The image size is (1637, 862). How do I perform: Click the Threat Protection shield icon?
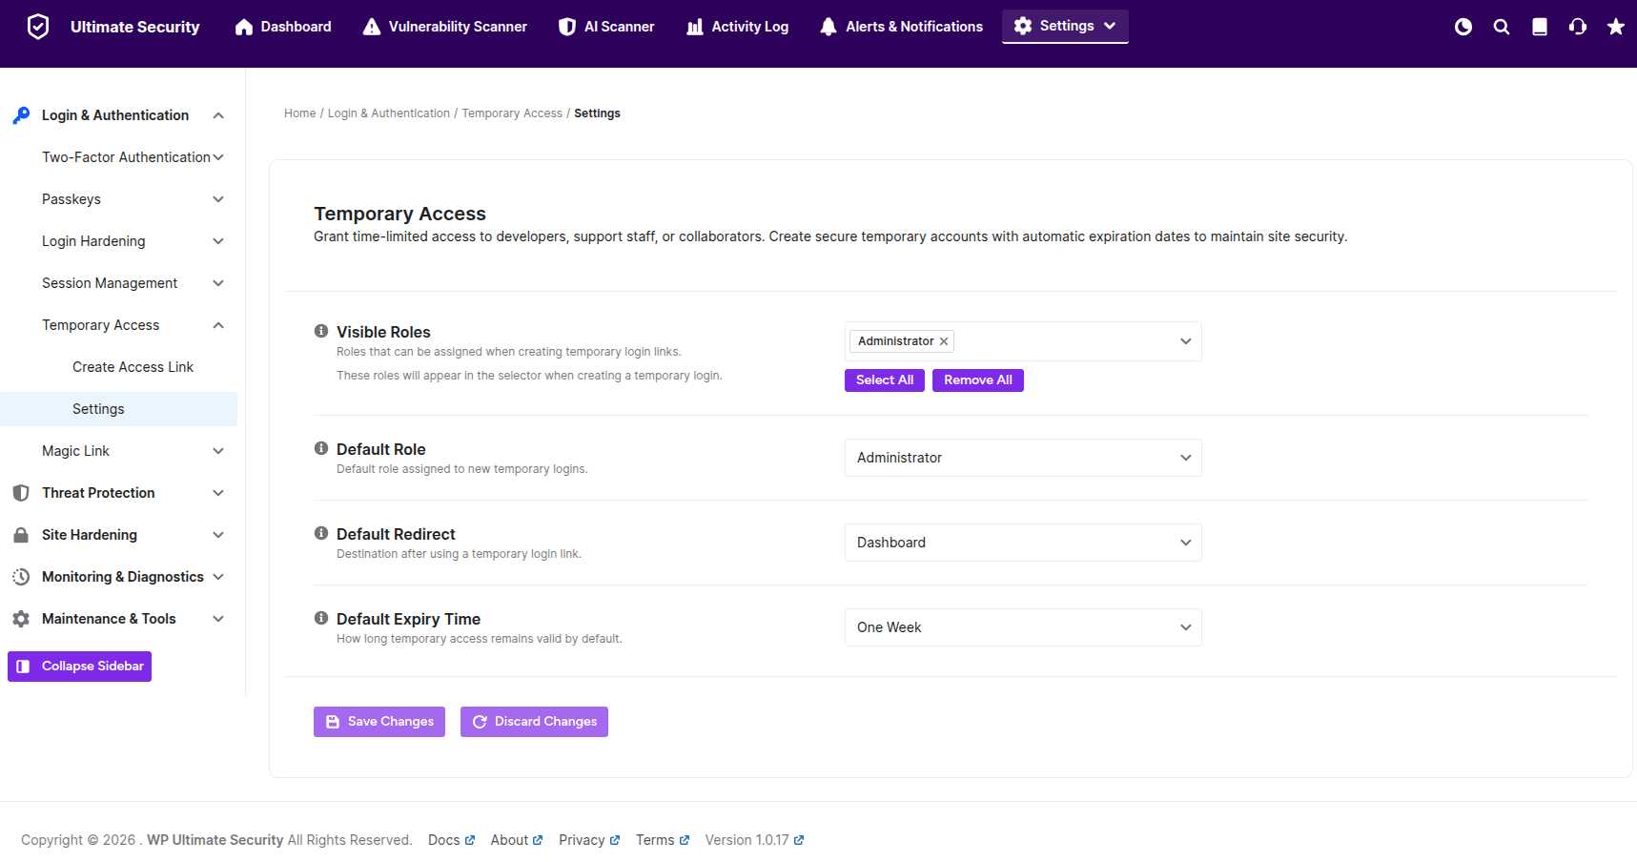click(21, 493)
